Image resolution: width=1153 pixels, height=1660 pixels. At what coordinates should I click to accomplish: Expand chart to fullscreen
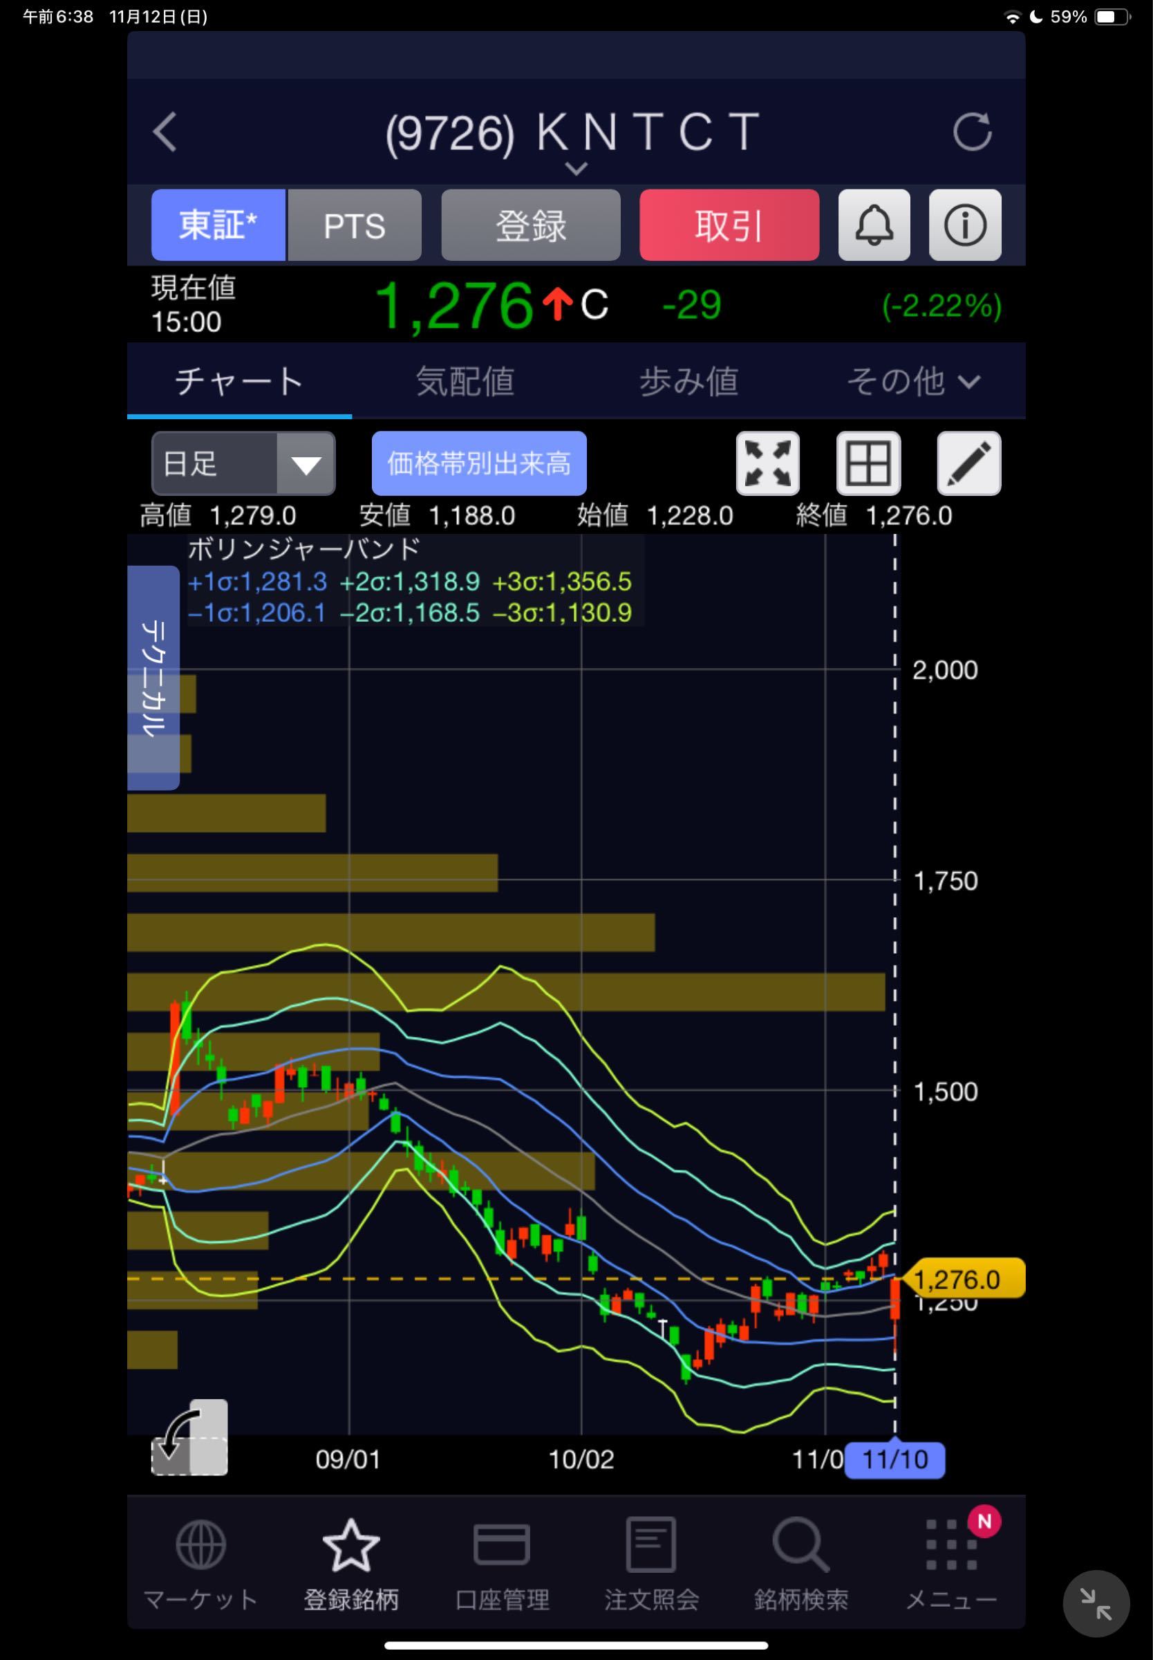(x=767, y=463)
